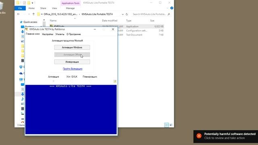This screenshot has height=145, width=258.
Task: Refresh the Explorer folder view
Action: coord(127,14)
